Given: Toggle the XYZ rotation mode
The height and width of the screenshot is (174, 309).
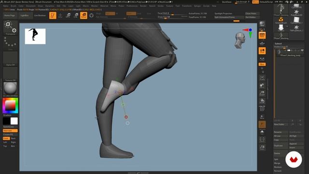Looking at the screenshot, I should (x=262, y=64).
